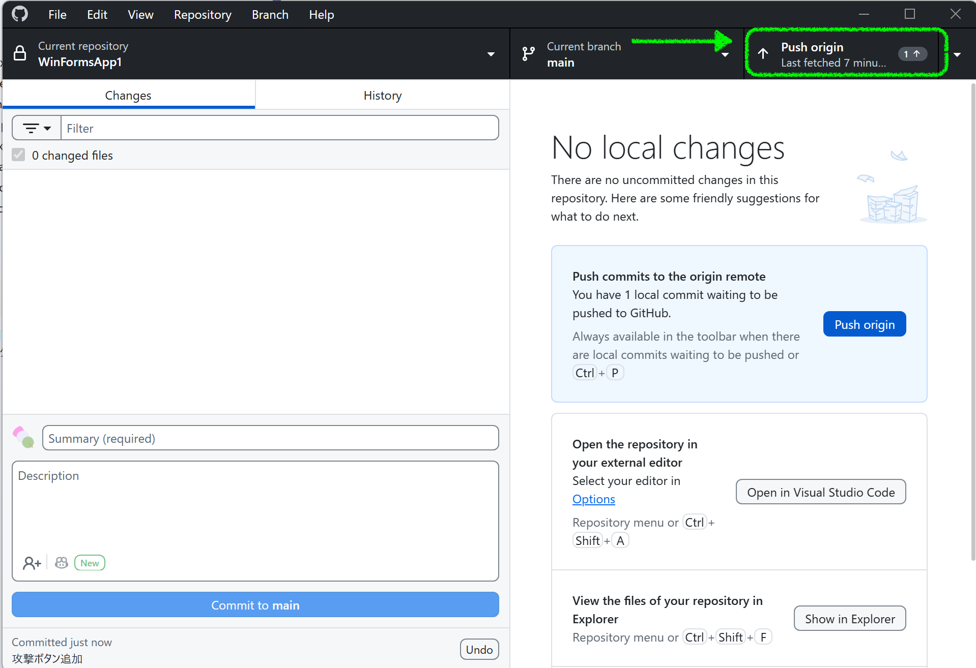Open the View menu
The width and height of the screenshot is (976, 668).
(x=140, y=15)
